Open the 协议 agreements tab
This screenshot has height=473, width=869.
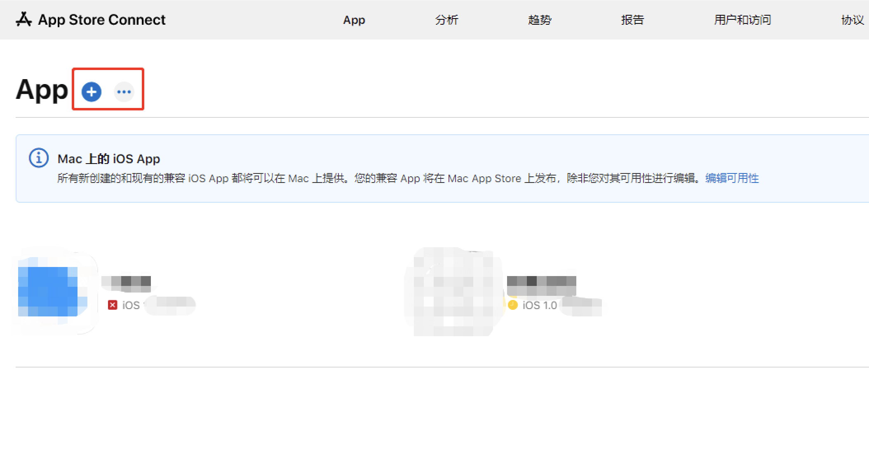pos(853,20)
